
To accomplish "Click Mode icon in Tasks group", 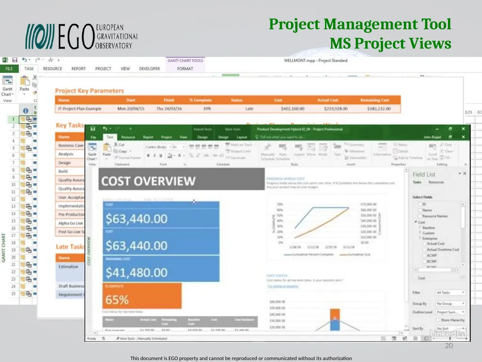I will pyautogui.click(x=323, y=148).
